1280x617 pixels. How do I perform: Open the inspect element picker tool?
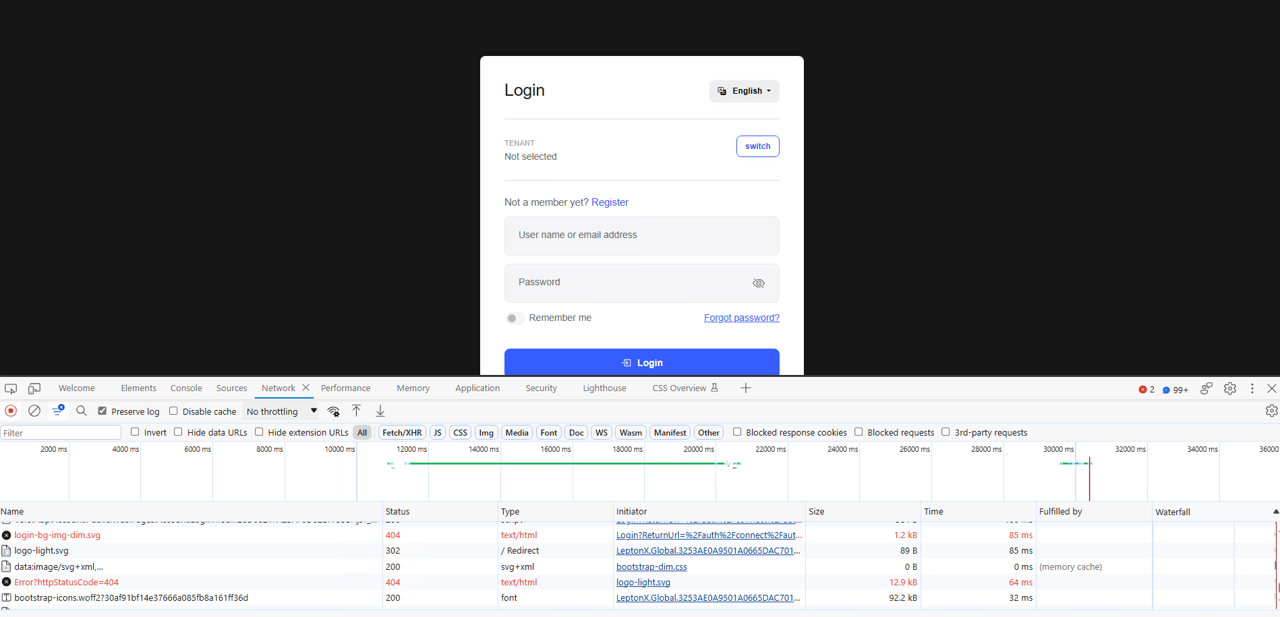[x=11, y=388]
